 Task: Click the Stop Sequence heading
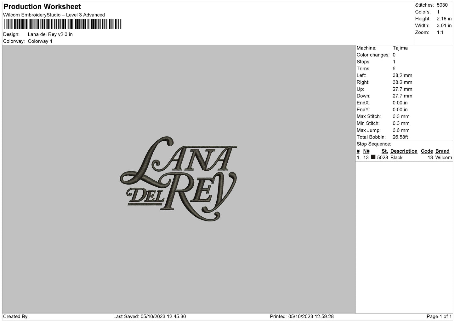coord(374,144)
